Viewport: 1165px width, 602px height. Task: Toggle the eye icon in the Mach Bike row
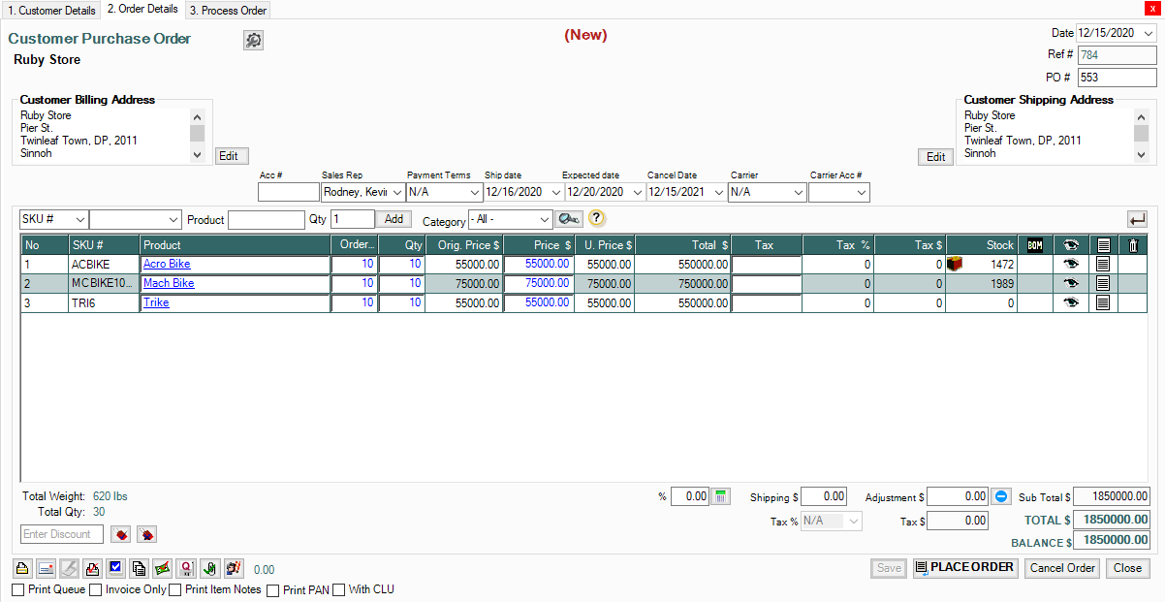1070,283
